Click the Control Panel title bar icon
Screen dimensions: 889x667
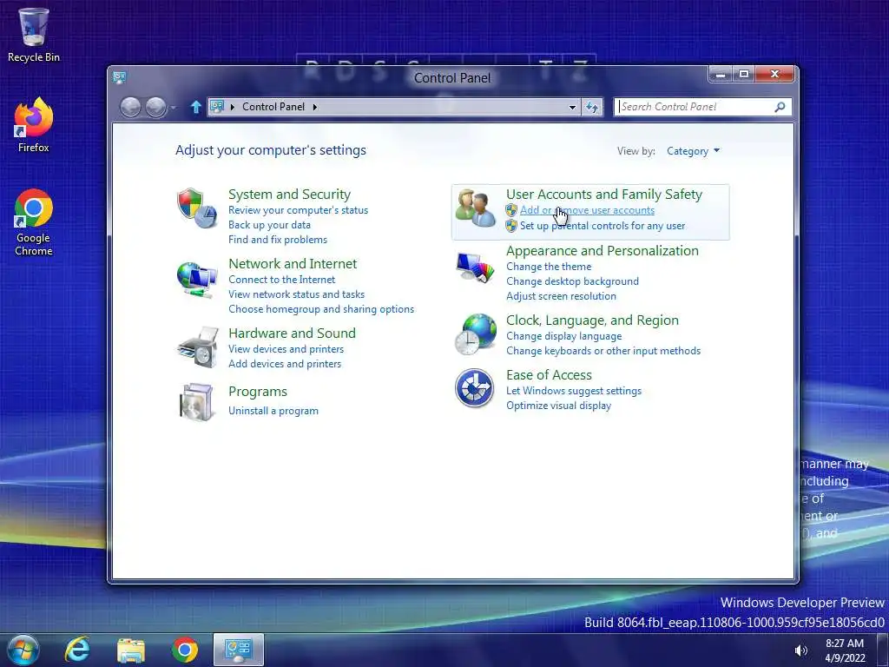click(x=119, y=77)
